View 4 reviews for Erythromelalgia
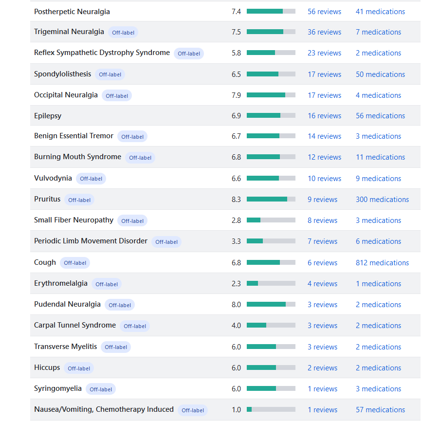The image size is (440, 422). 322,284
